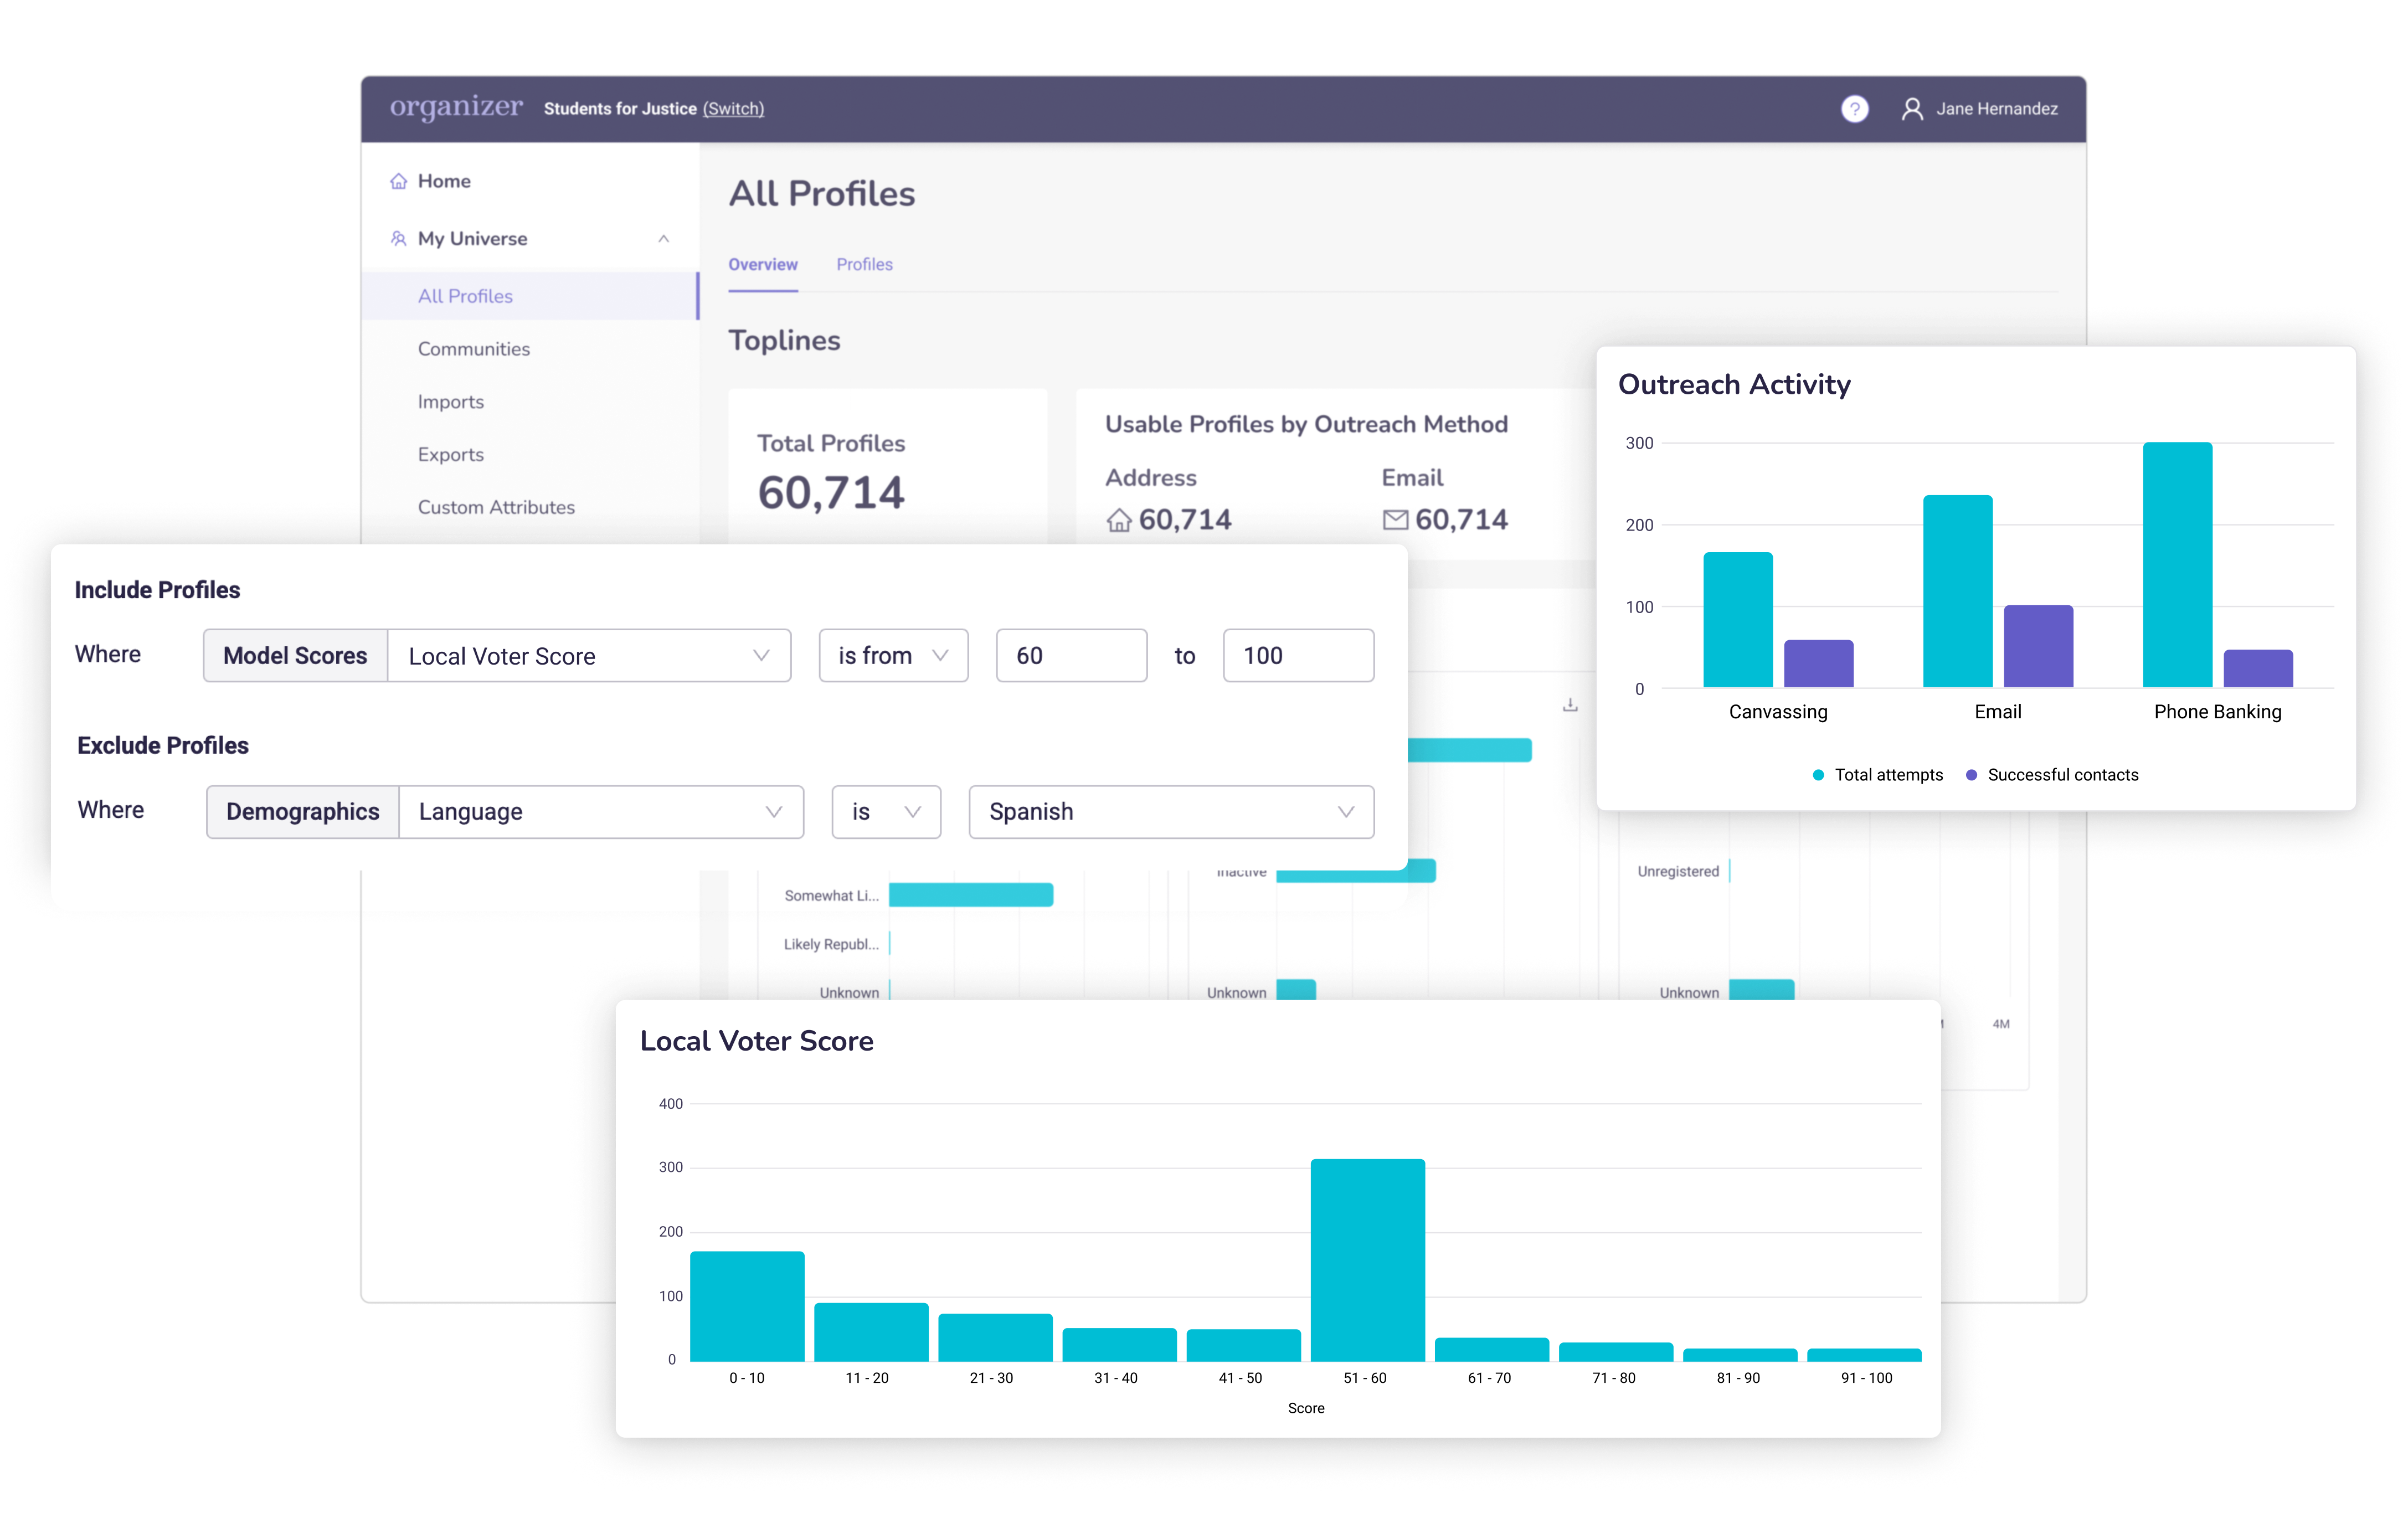Click the 51 - 60 score bar
This screenshot has width=2408, height=1513.
[x=1367, y=1260]
